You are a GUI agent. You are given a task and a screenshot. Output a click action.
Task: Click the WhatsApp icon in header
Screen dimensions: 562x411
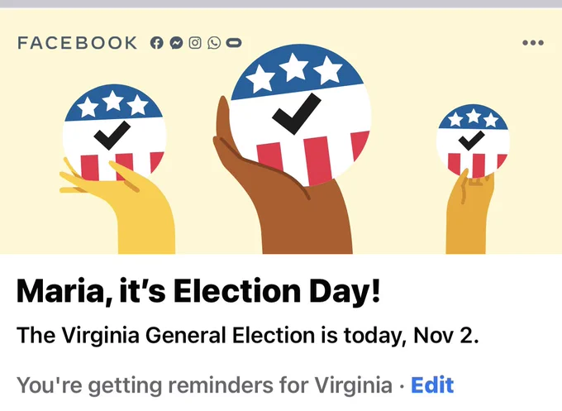click(214, 43)
